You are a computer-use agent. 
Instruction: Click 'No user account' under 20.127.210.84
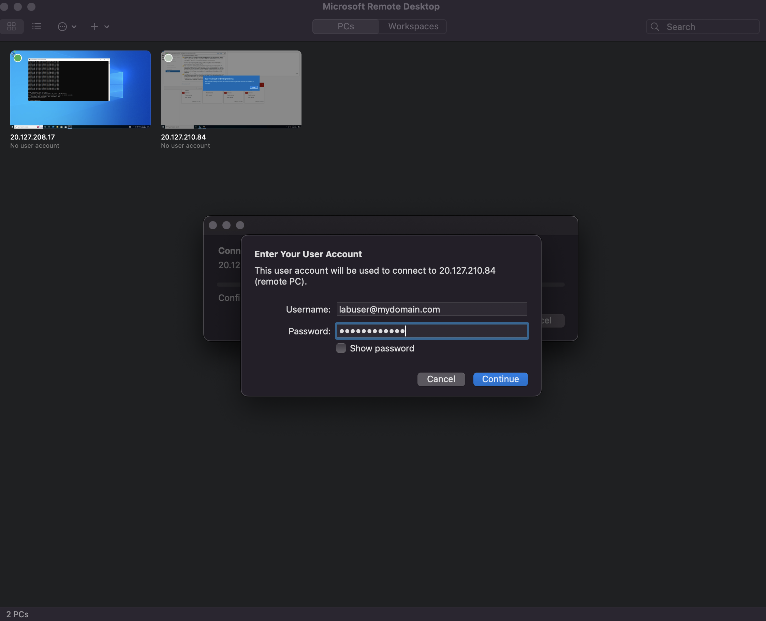point(185,146)
